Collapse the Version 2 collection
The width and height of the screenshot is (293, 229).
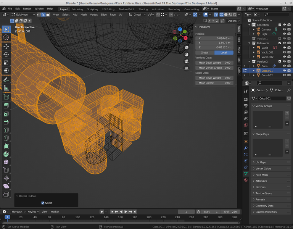coord(249,61)
